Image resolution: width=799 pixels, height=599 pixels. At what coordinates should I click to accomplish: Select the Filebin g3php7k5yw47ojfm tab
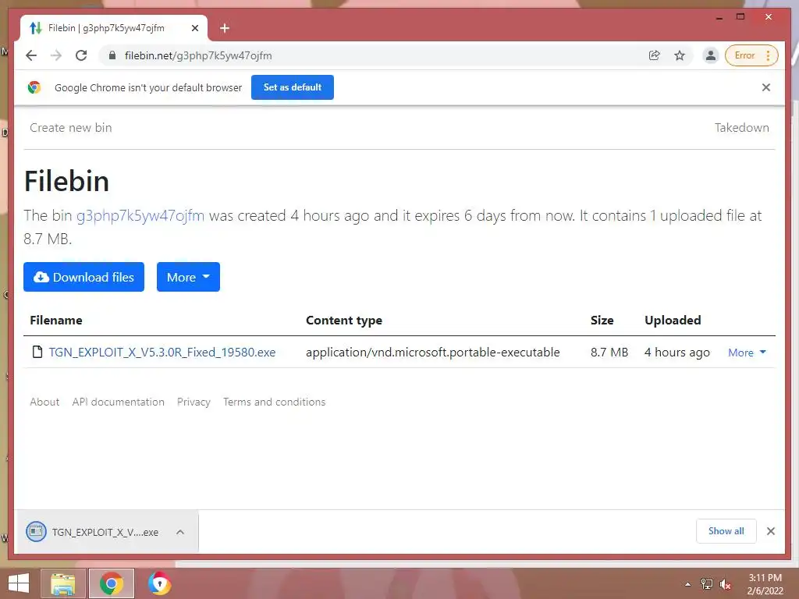(114, 28)
